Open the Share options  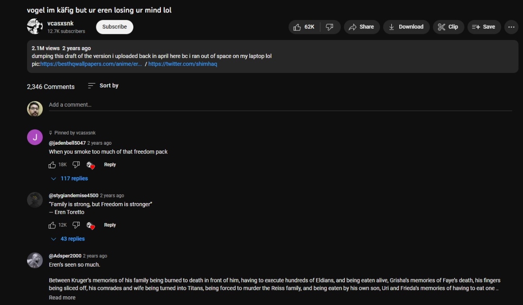pos(362,27)
